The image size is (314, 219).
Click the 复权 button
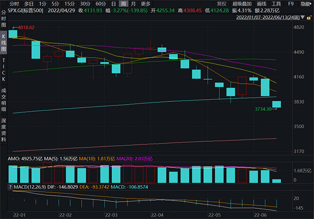[x=222, y=4]
